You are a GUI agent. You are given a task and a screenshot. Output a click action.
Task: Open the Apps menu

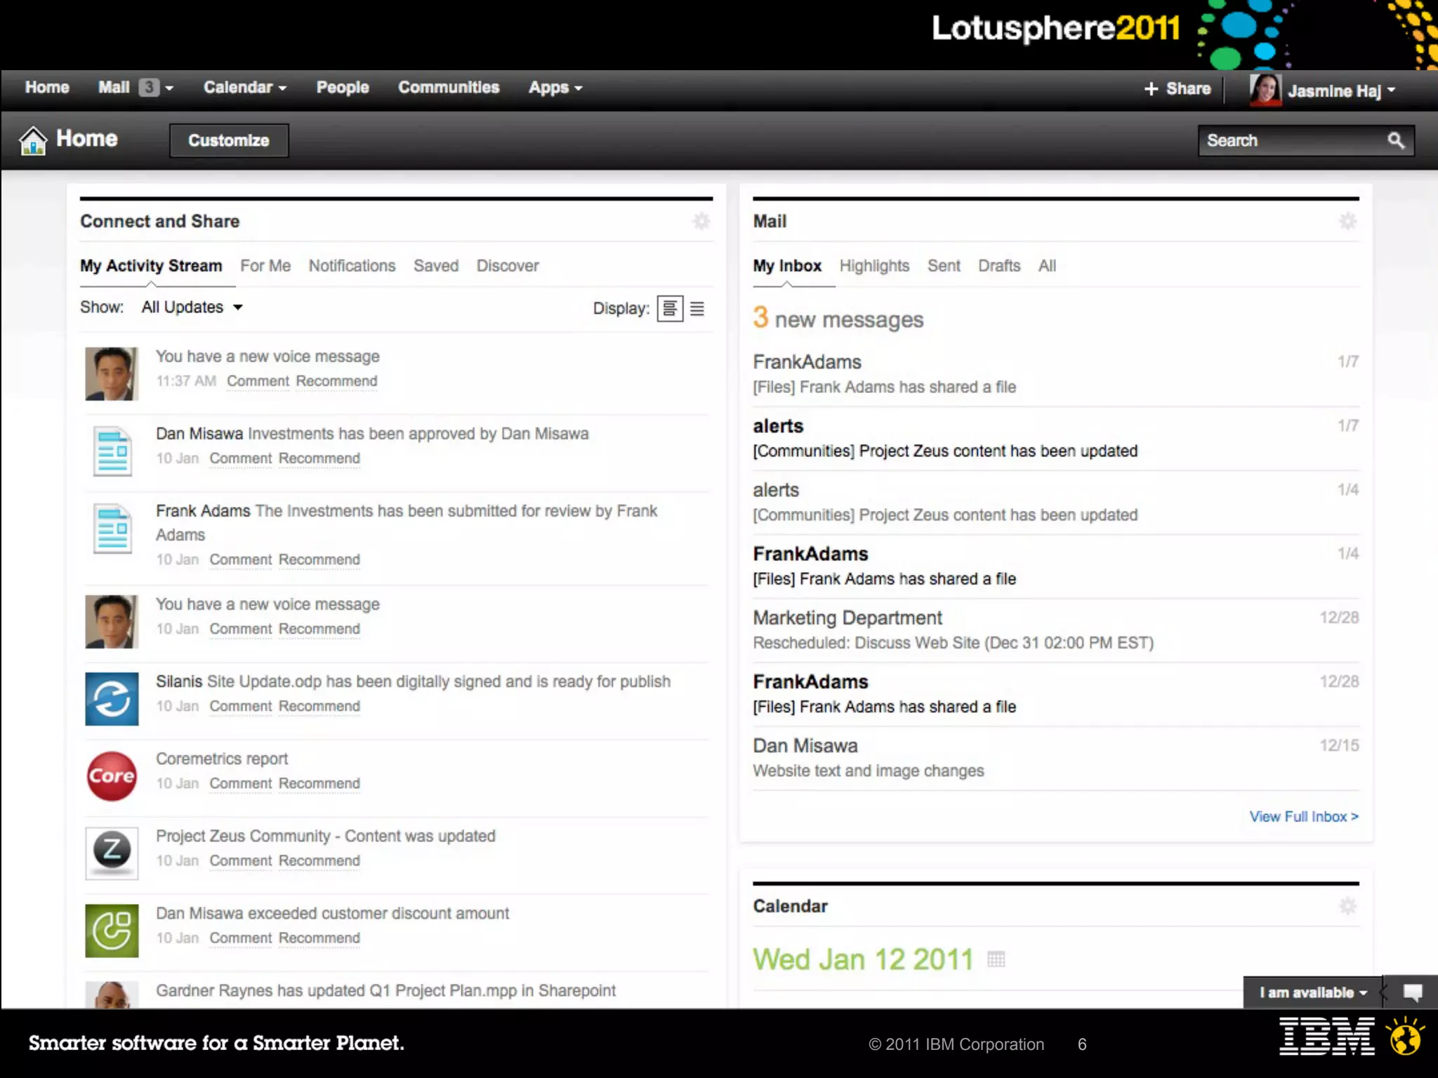[555, 88]
